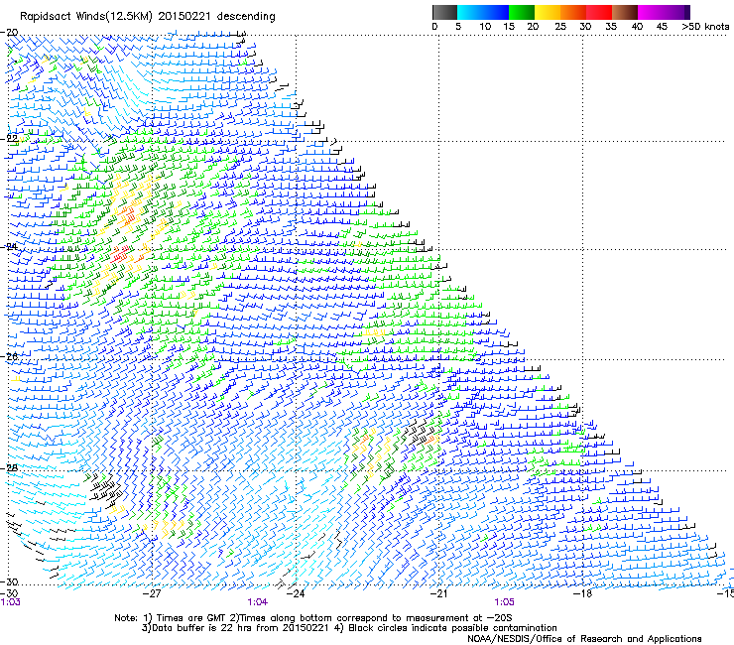734x645 pixels.
Task: Click the '25' legend scale label
Action: [560, 27]
